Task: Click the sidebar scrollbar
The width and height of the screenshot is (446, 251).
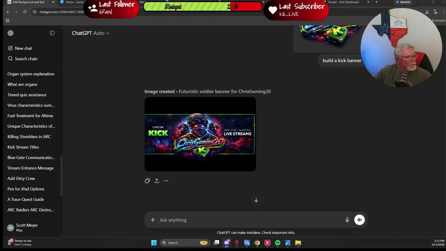Action: click(x=62, y=175)
